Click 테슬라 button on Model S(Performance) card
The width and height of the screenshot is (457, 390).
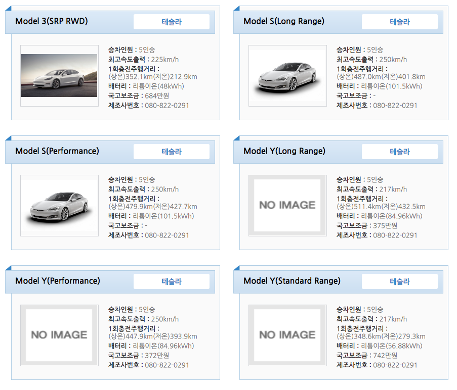click(172, 152)
